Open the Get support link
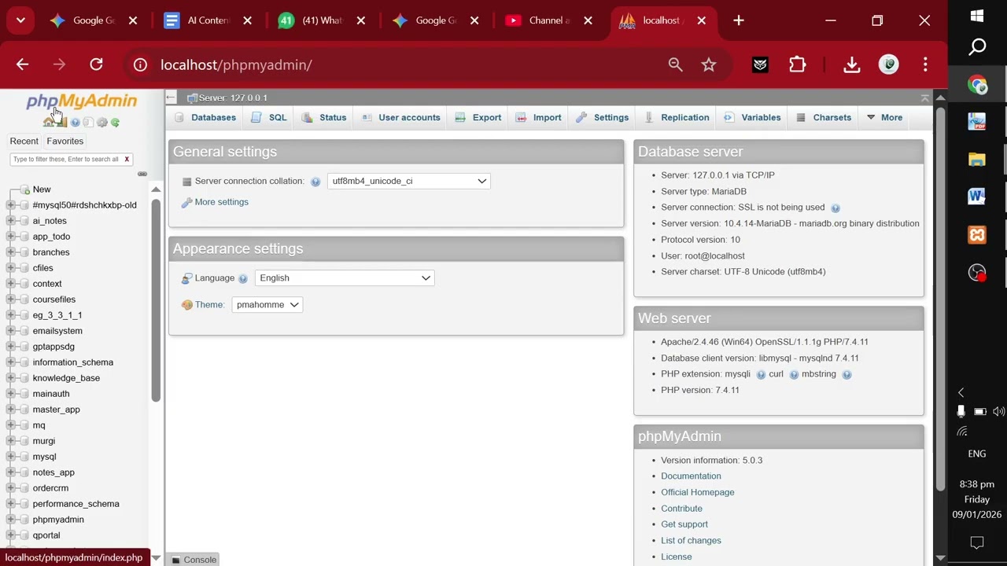This screenshot has height=566, width=1007. point(684,524)
